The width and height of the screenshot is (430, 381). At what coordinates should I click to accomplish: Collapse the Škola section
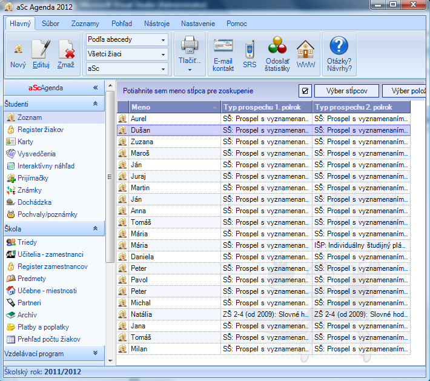click(x=96, y=228)
